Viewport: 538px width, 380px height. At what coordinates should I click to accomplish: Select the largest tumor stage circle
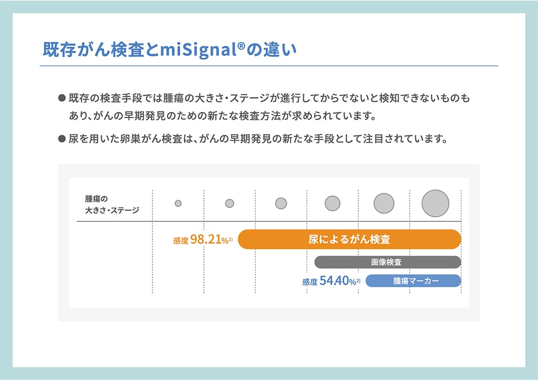[435, 203]
